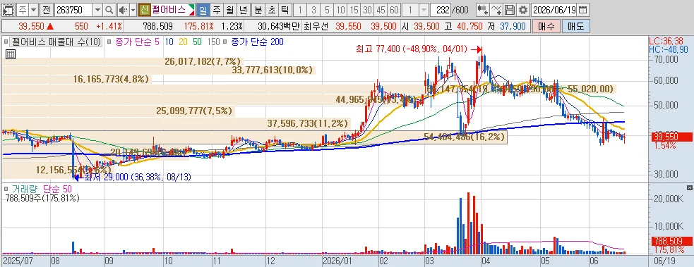This screenshot has height=267, width=694.
Task: Toggle the 종가 단순 200 moving average marker
Action: tap(225, 42)
